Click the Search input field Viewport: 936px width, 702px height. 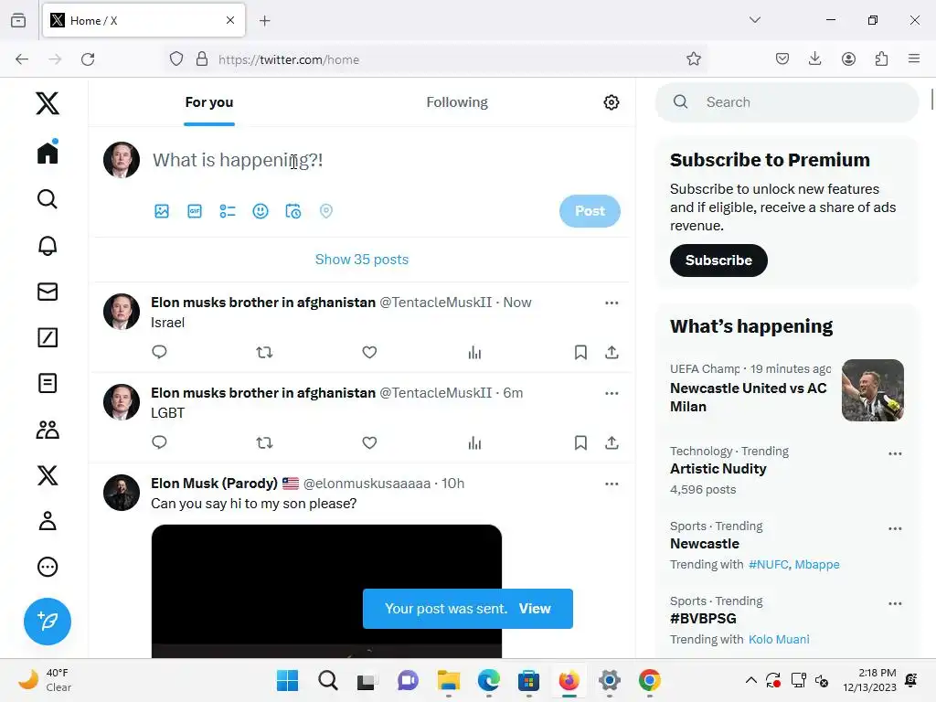pyautogui.click(x=787, y=102)
